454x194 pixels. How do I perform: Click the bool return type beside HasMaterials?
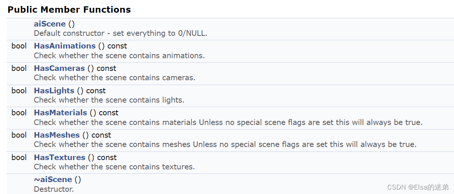pyautogui.click(x=19, y=113)
